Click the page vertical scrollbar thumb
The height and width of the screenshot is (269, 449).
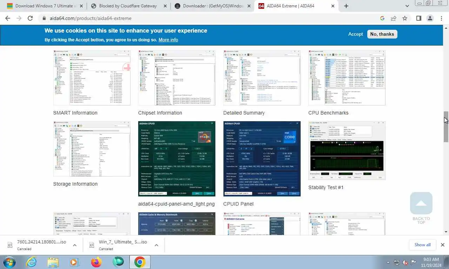pos(446,126)
